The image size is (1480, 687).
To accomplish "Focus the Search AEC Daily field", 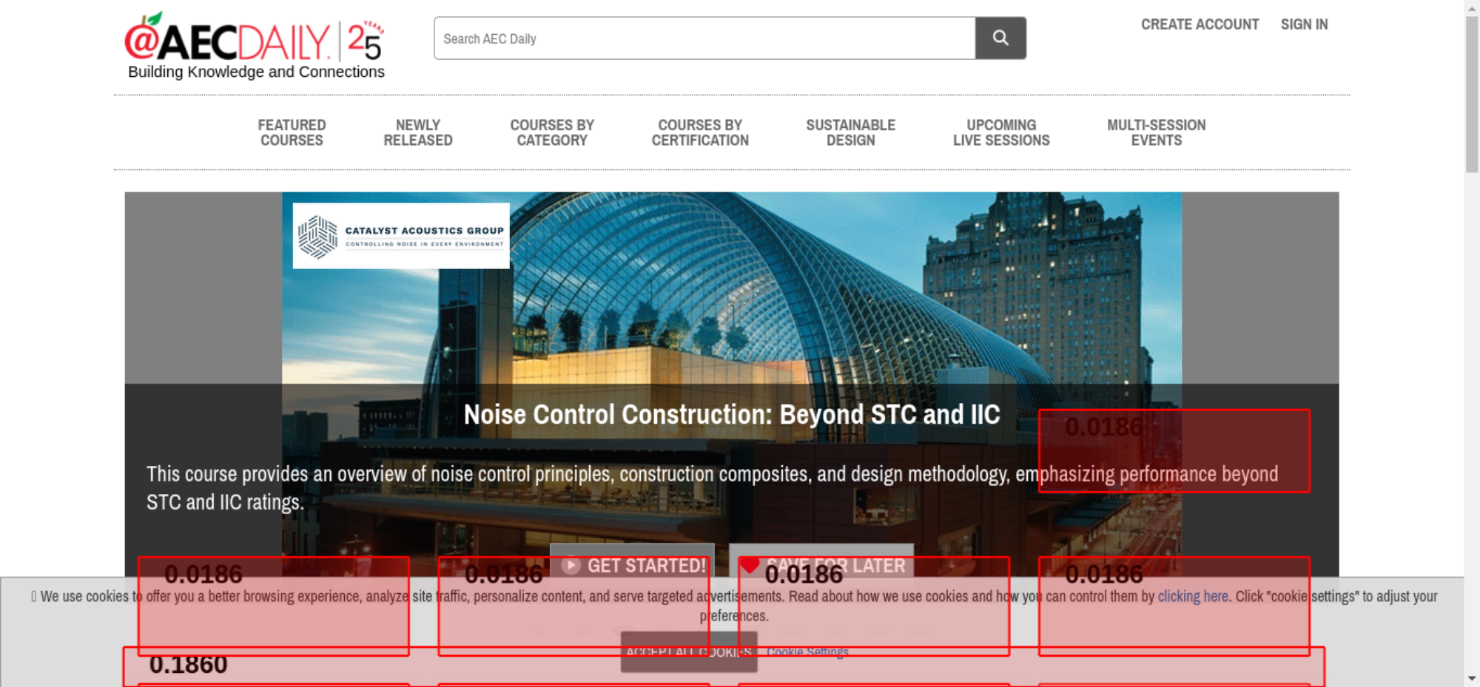I will coord(704,38).
